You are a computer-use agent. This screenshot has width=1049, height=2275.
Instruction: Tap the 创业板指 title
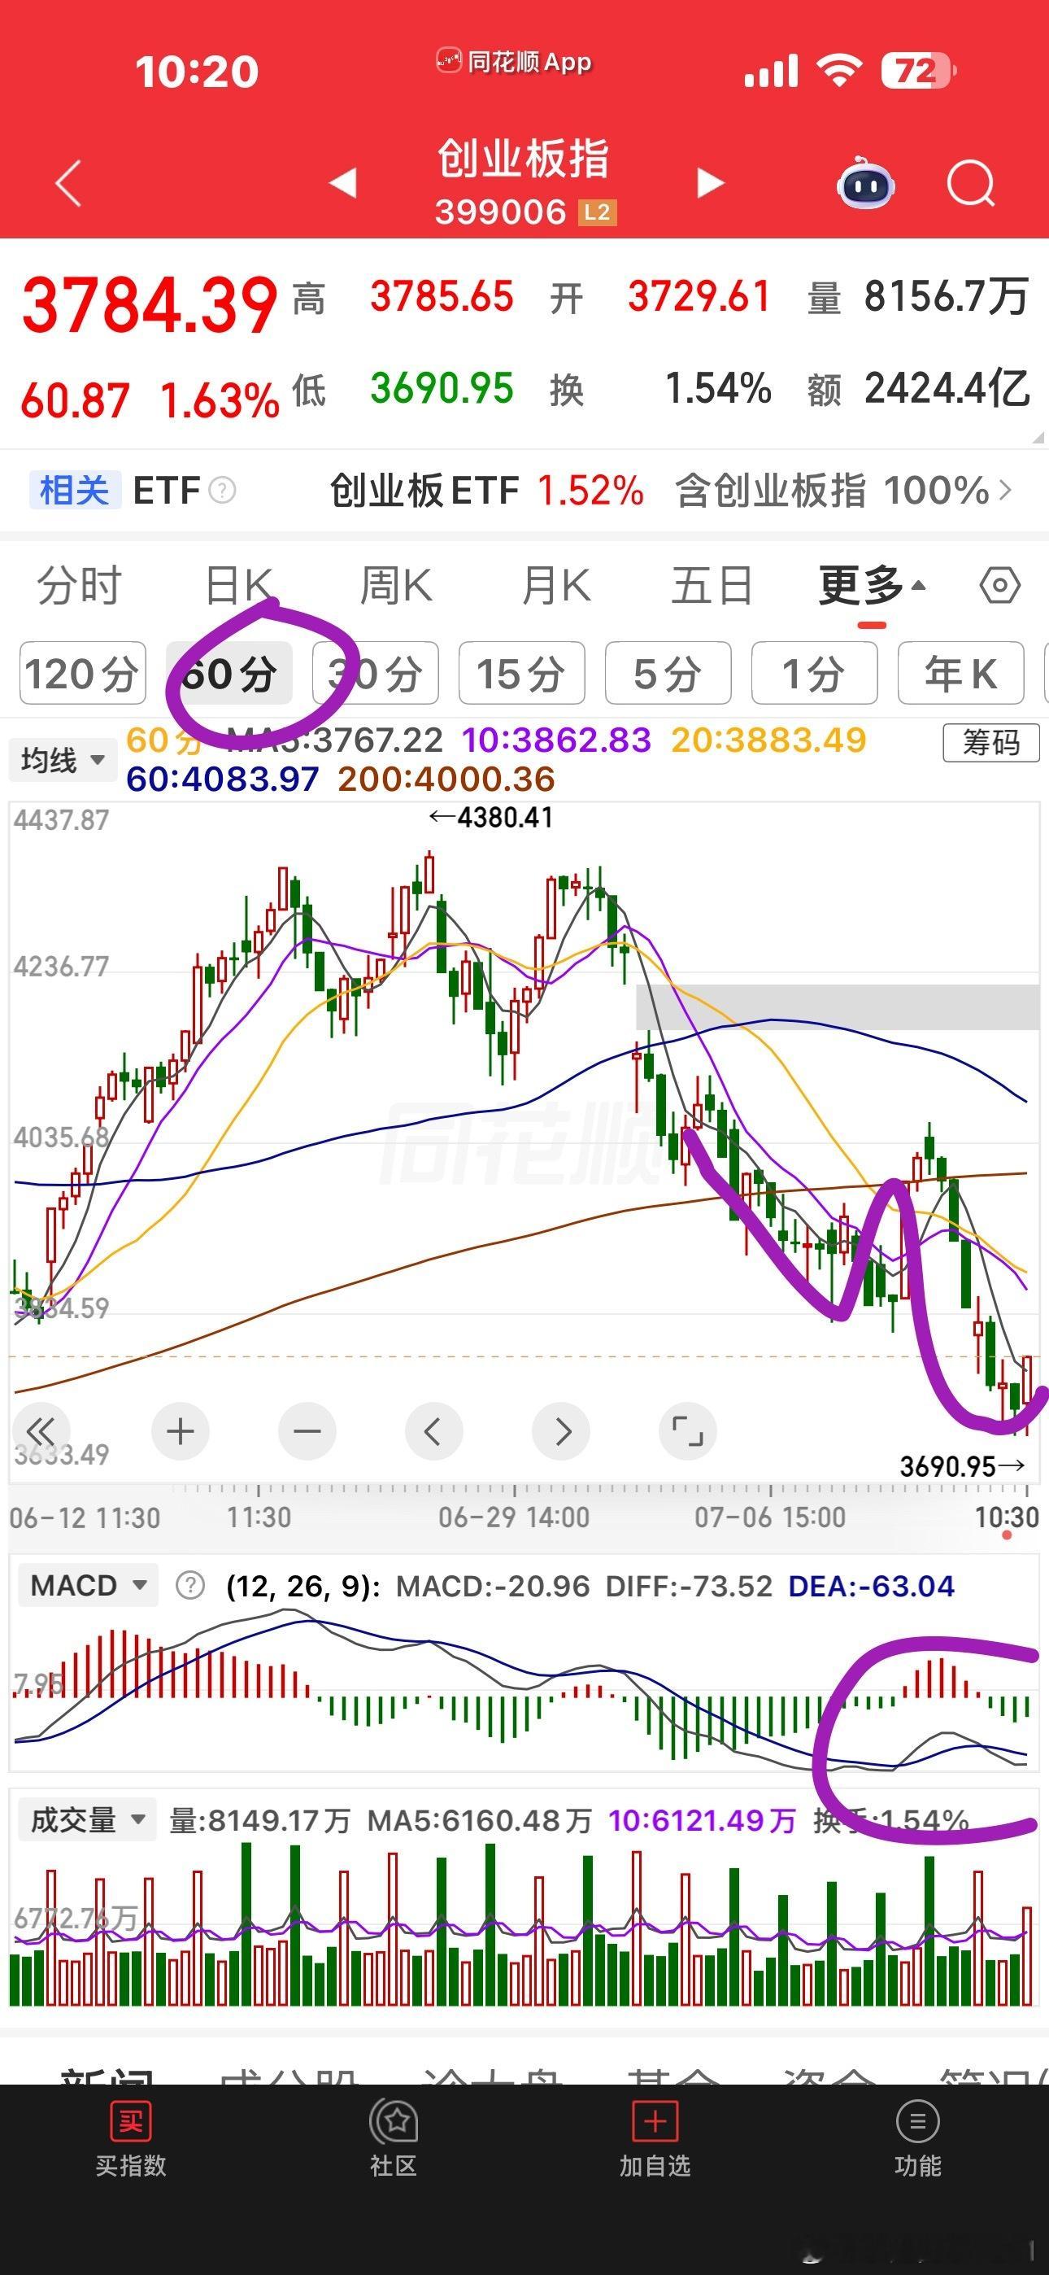point(524,159)
